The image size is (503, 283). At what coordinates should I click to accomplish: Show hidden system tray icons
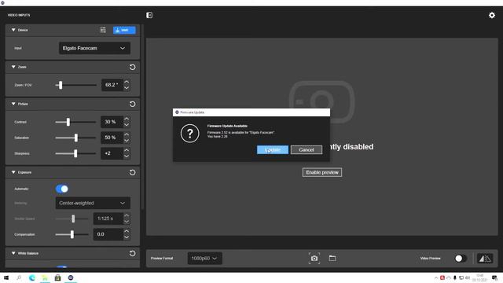[436, 277]
